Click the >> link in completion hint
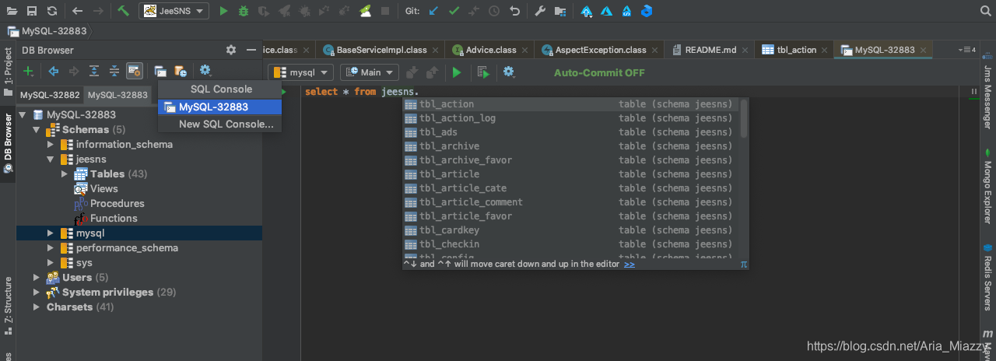Image resolution: width=996 pixels, height=361 pixels. click(x=629, y=264)
